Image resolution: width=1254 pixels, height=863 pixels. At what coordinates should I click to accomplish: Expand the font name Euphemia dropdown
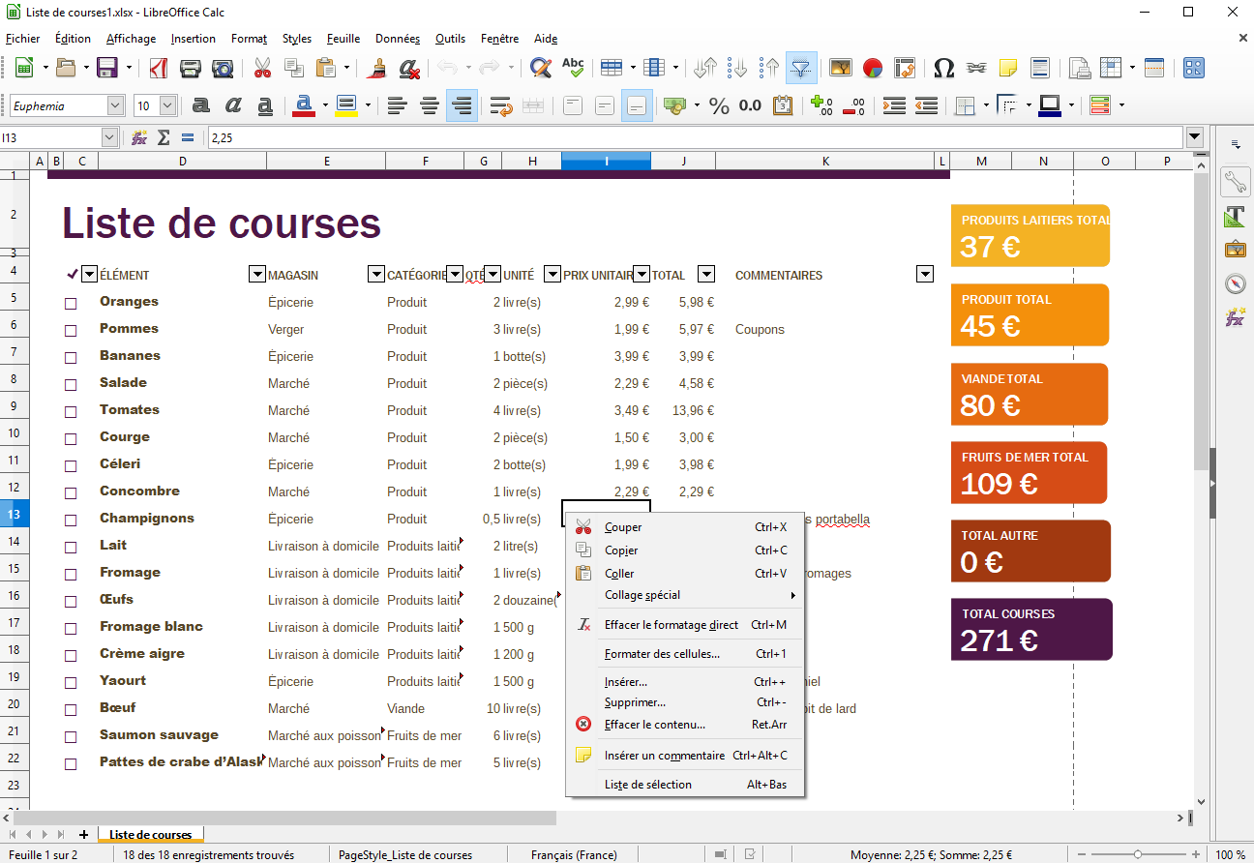(115, 105)
